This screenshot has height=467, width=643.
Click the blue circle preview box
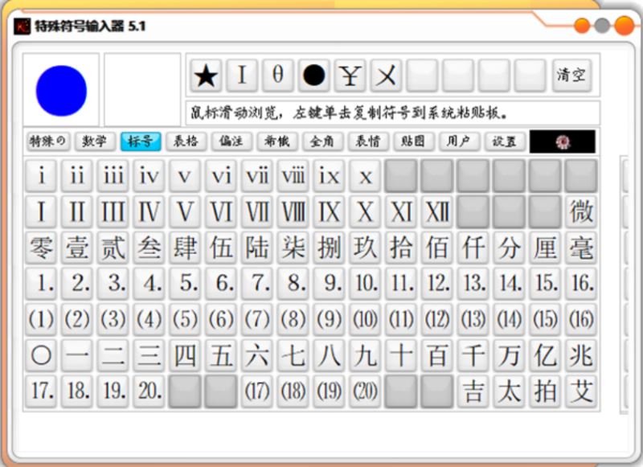(x=61, y=90)
